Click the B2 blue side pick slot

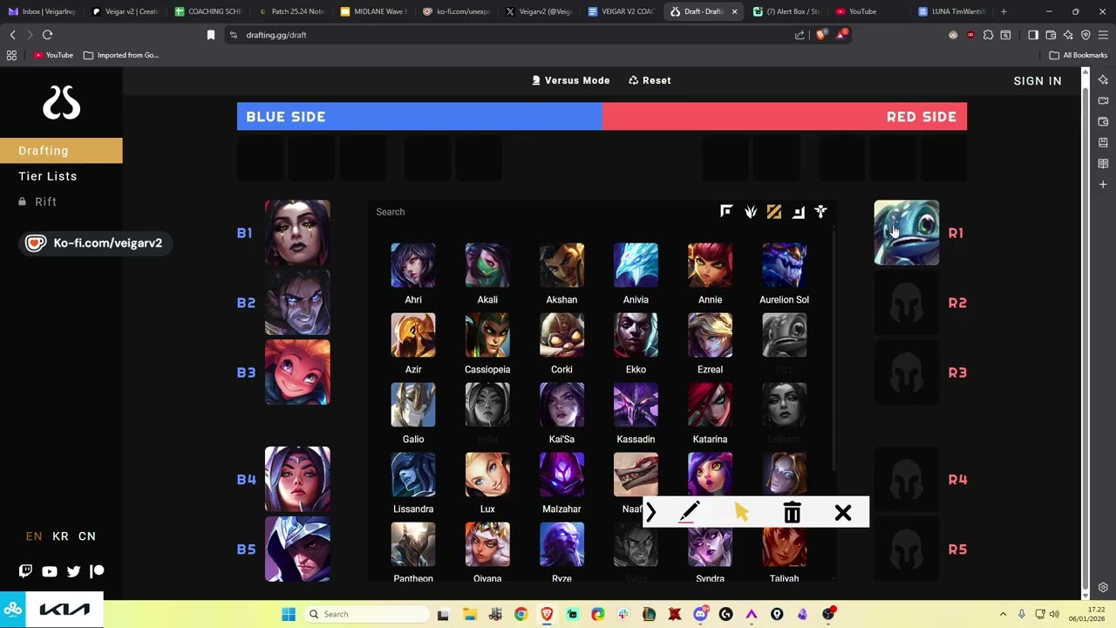coord(297,303)
